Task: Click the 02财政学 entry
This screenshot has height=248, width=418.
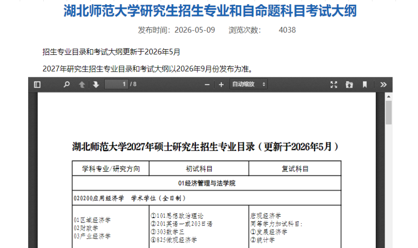Action: tap(86, 228)
